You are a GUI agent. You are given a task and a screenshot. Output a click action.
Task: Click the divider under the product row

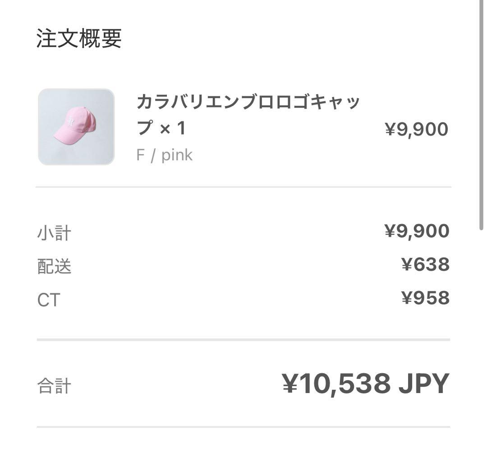[x=243, y=185]
